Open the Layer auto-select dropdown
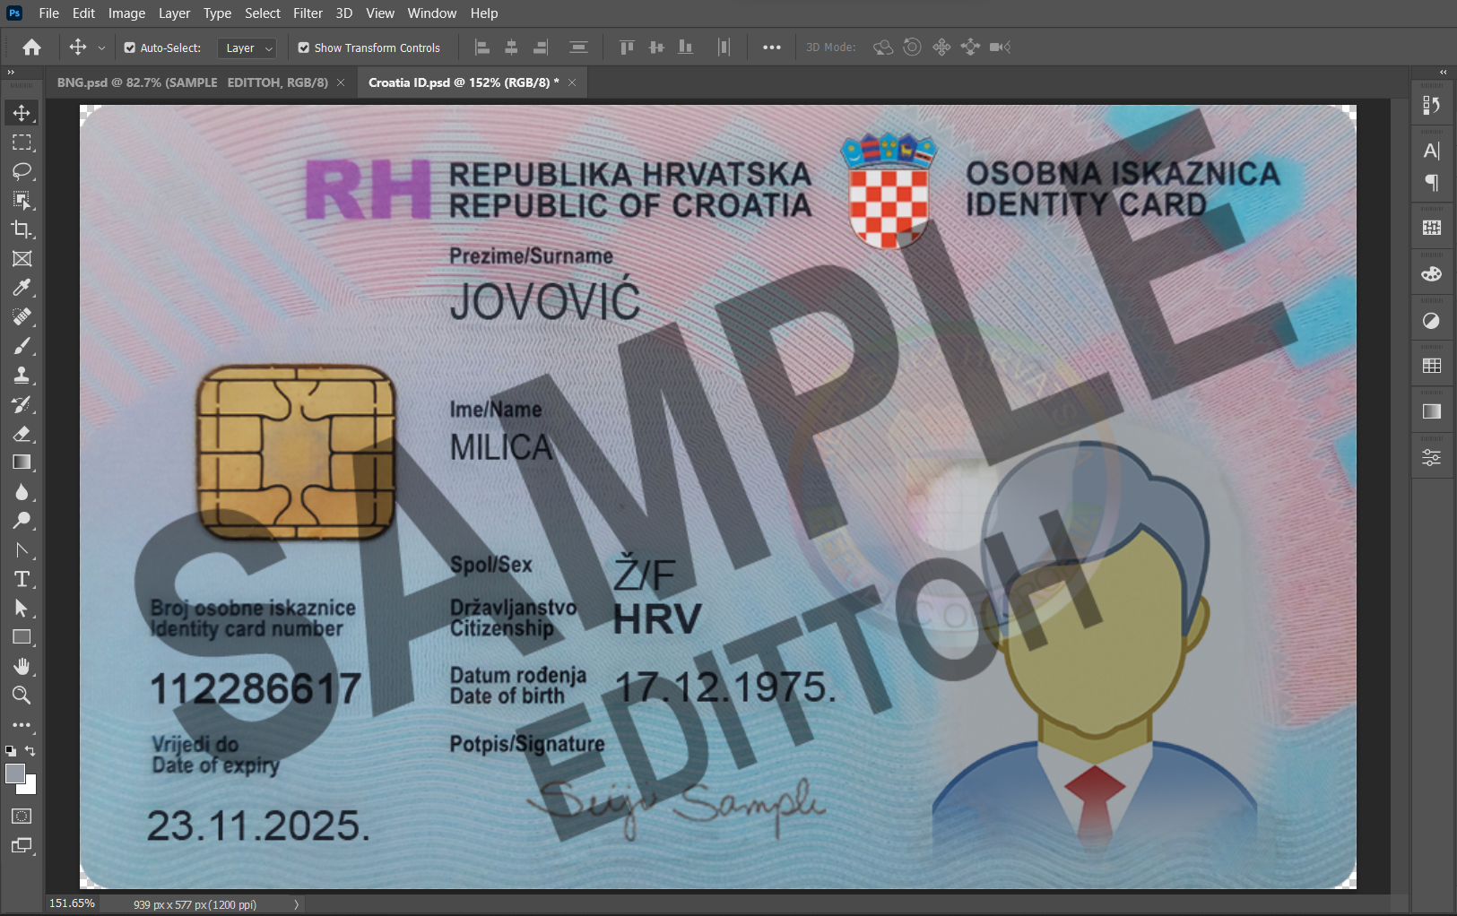Viewport: 1457px width, 916px height. coord(247,48)
